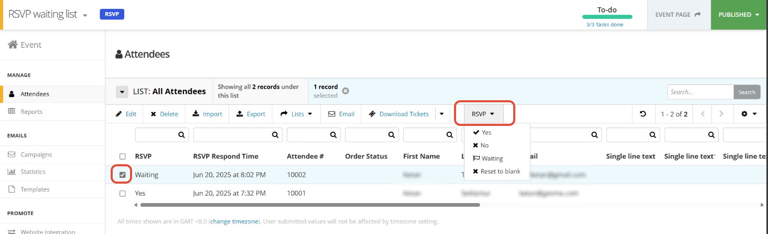Click Download Tickets
The image size is (768, 234).
click(398, 114)
